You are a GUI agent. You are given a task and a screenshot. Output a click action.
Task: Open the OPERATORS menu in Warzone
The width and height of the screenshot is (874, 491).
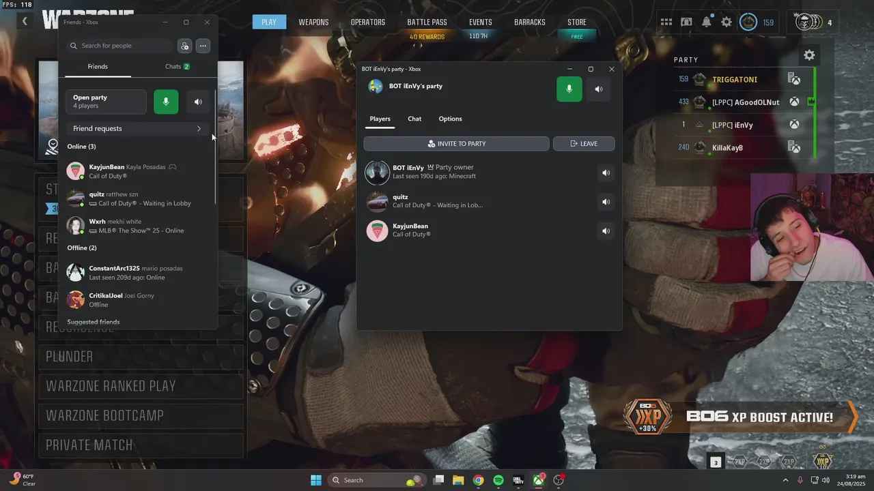click(368, 23)
